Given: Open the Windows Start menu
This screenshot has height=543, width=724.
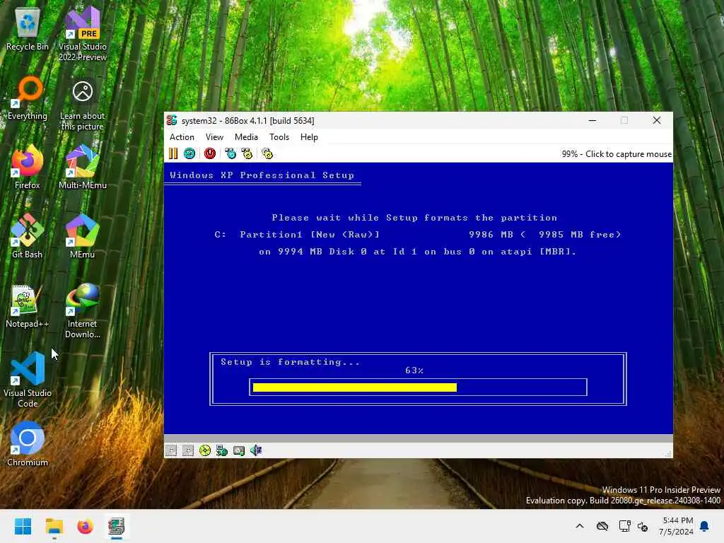Looking at the screenshot, I should (x=23, y=526).
